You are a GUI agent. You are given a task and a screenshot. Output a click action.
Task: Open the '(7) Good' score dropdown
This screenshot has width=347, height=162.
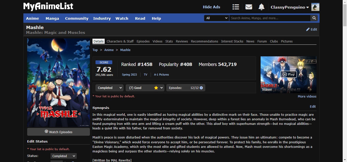point(145,88)
